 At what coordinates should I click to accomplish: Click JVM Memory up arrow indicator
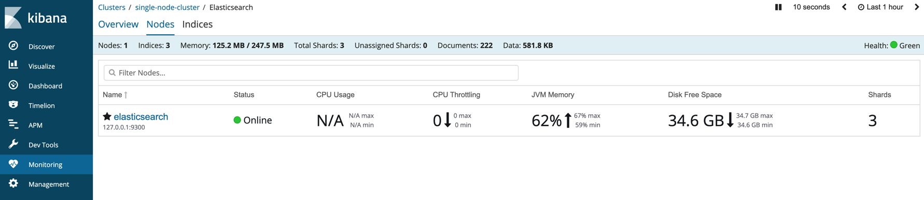coord(568,120)
